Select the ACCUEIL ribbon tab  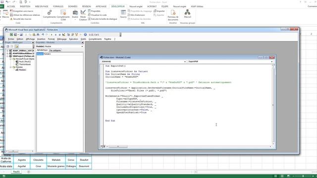(11, 6)
